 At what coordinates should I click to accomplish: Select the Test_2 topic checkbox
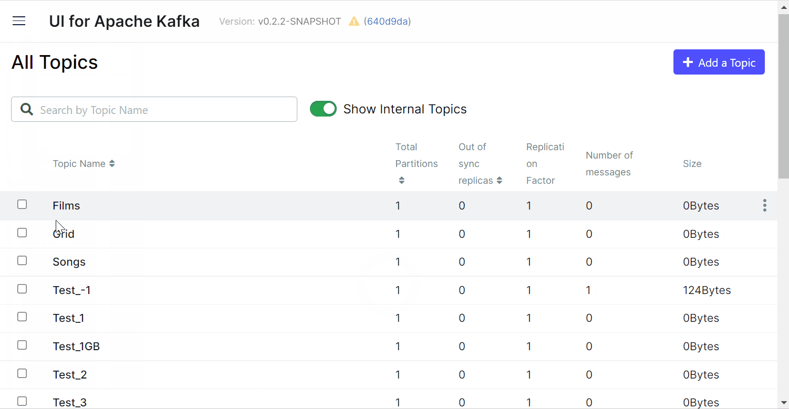click(x=22, y=373)
